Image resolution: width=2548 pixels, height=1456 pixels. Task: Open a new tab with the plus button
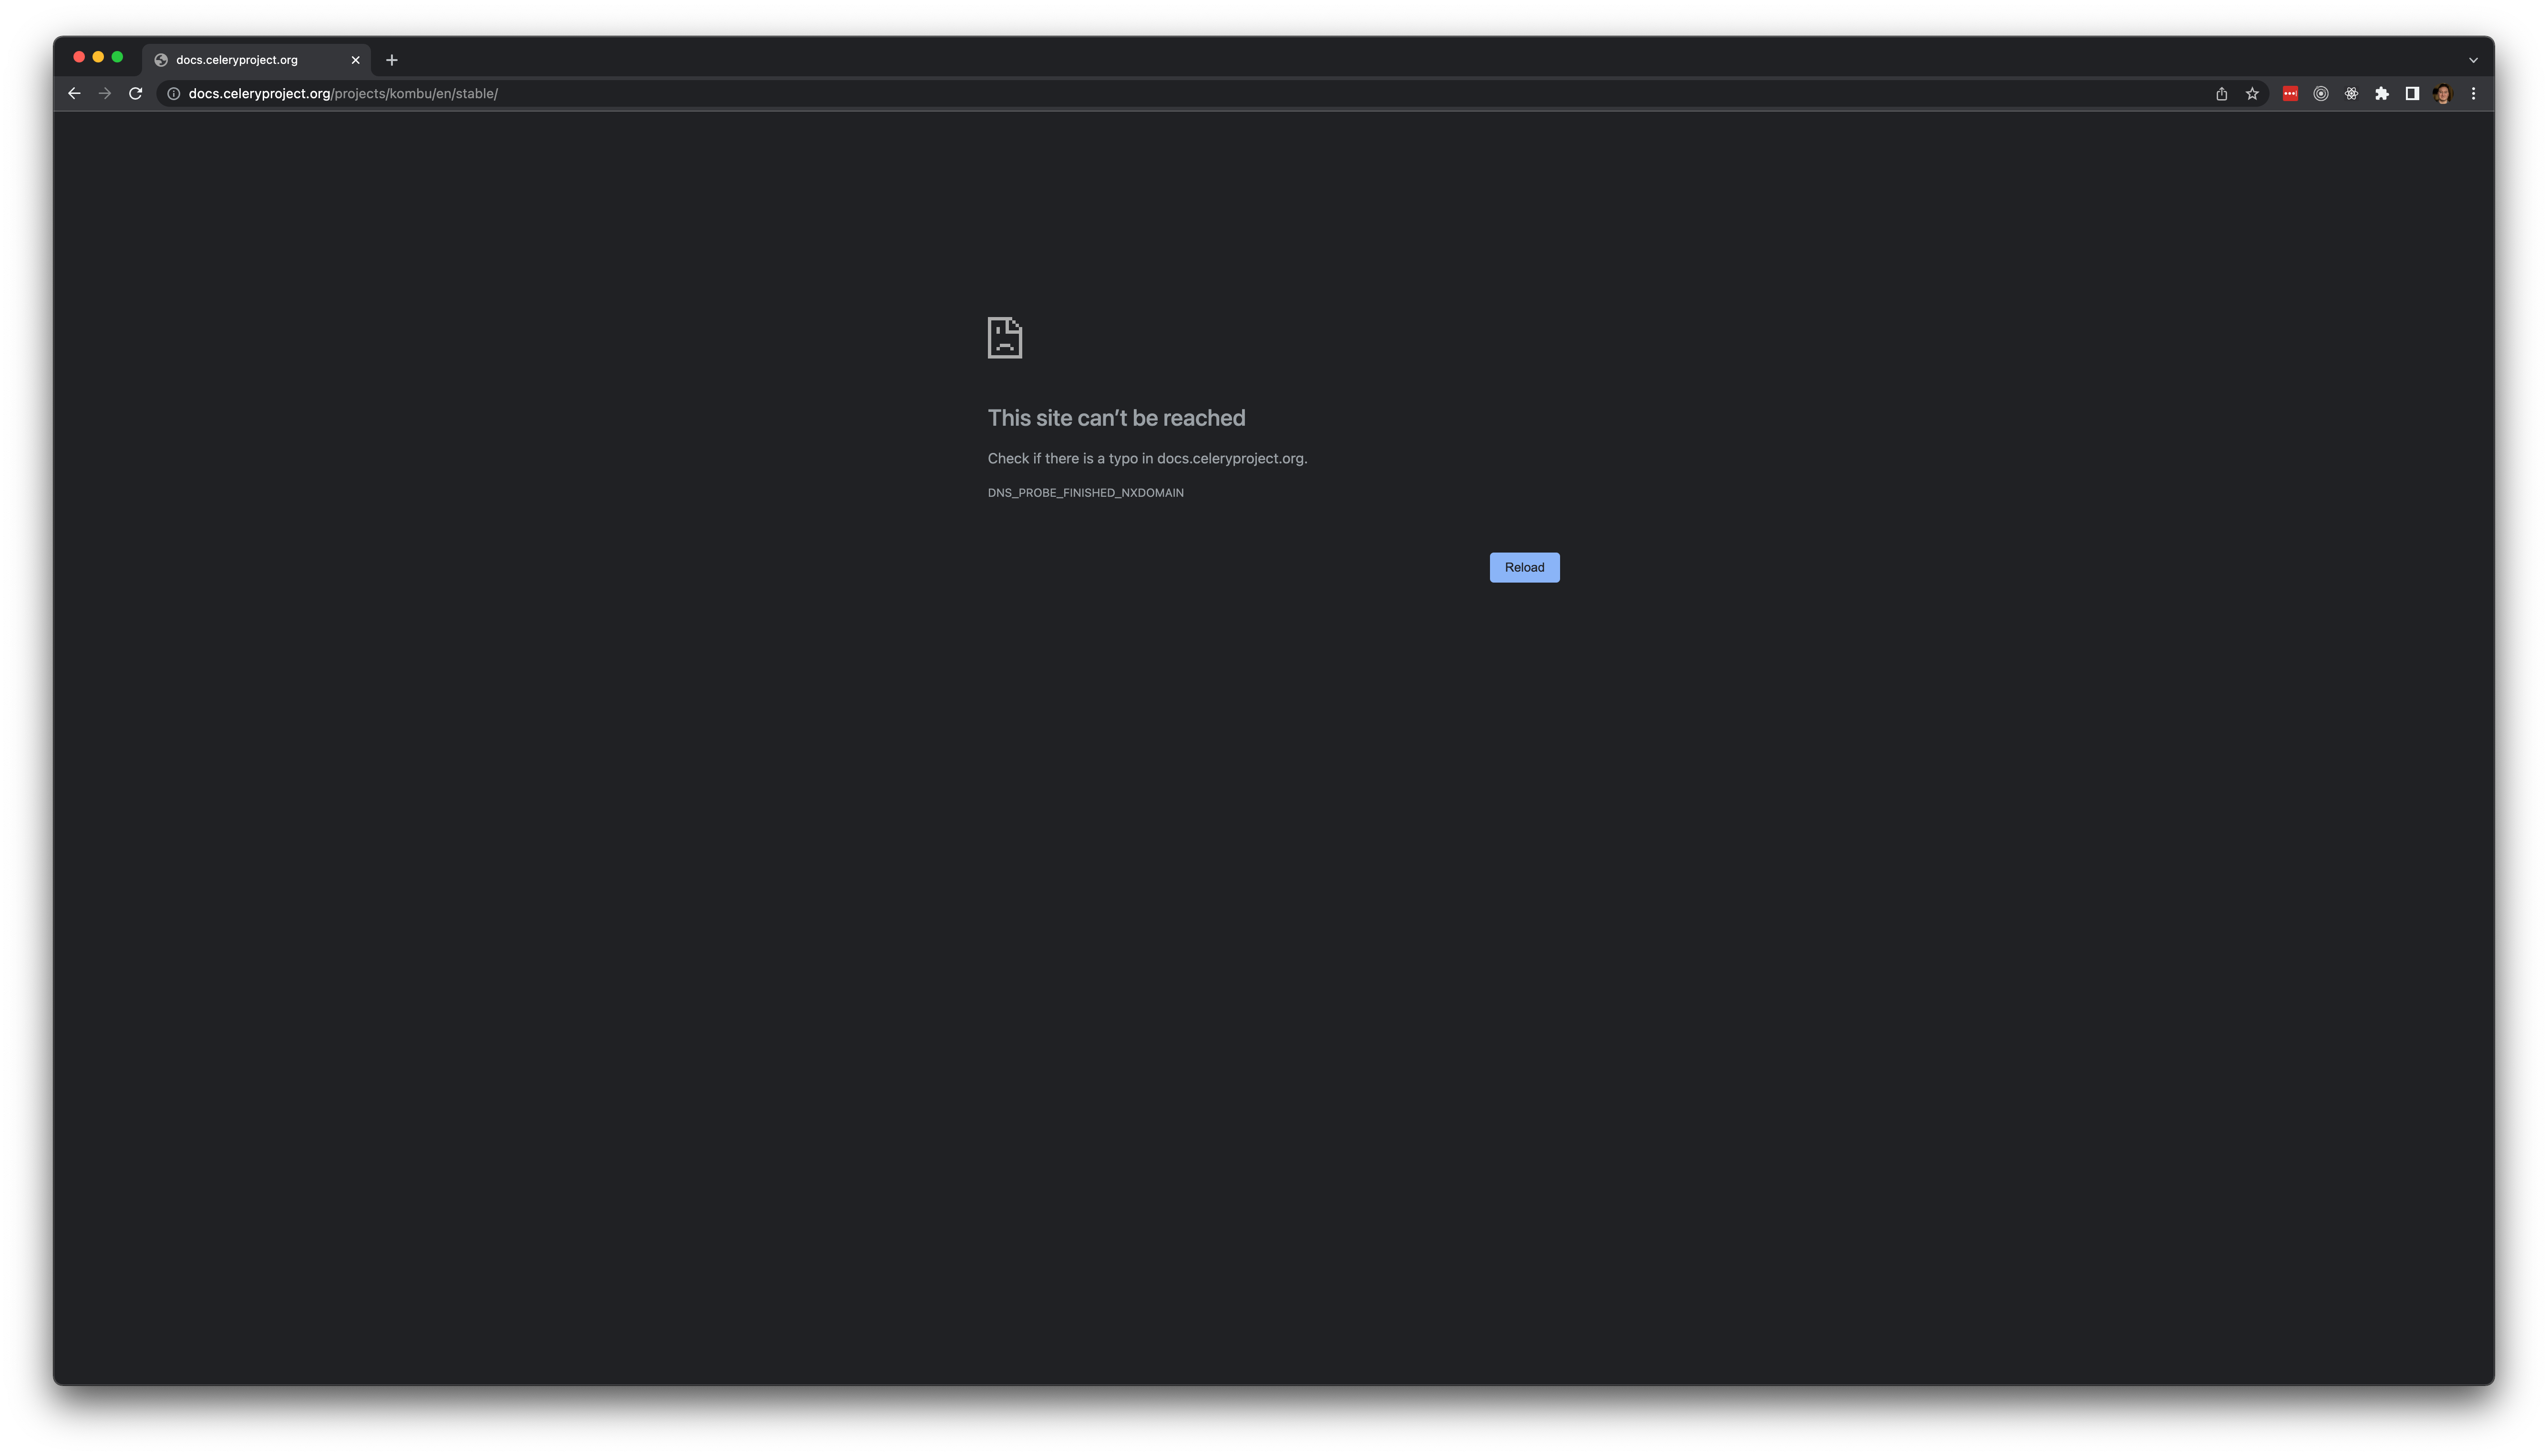point(392,60)
